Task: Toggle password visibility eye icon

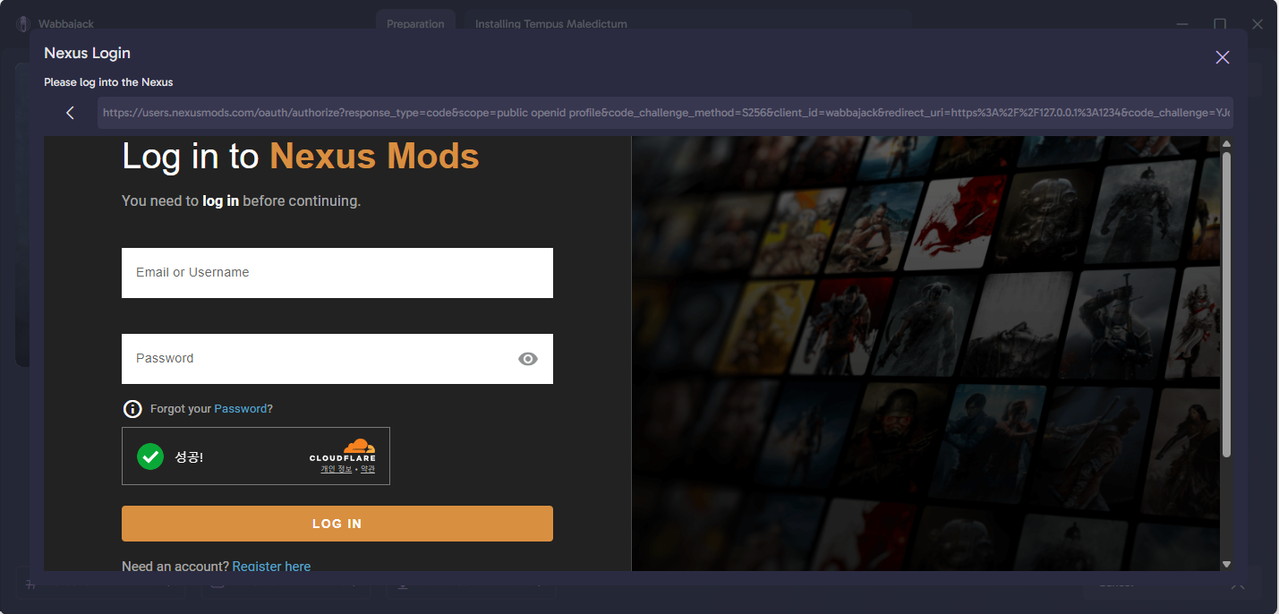Action: pos(528,359)
